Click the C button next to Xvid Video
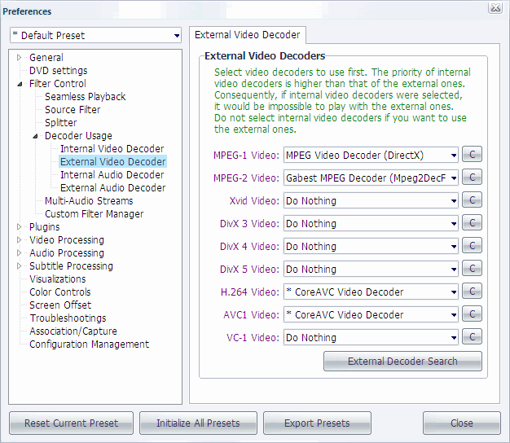The image size is (510, 443). (472, 200)
